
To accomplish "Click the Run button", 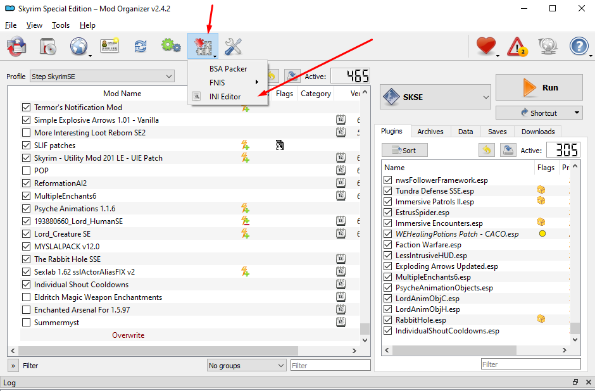I will point(539,87).
